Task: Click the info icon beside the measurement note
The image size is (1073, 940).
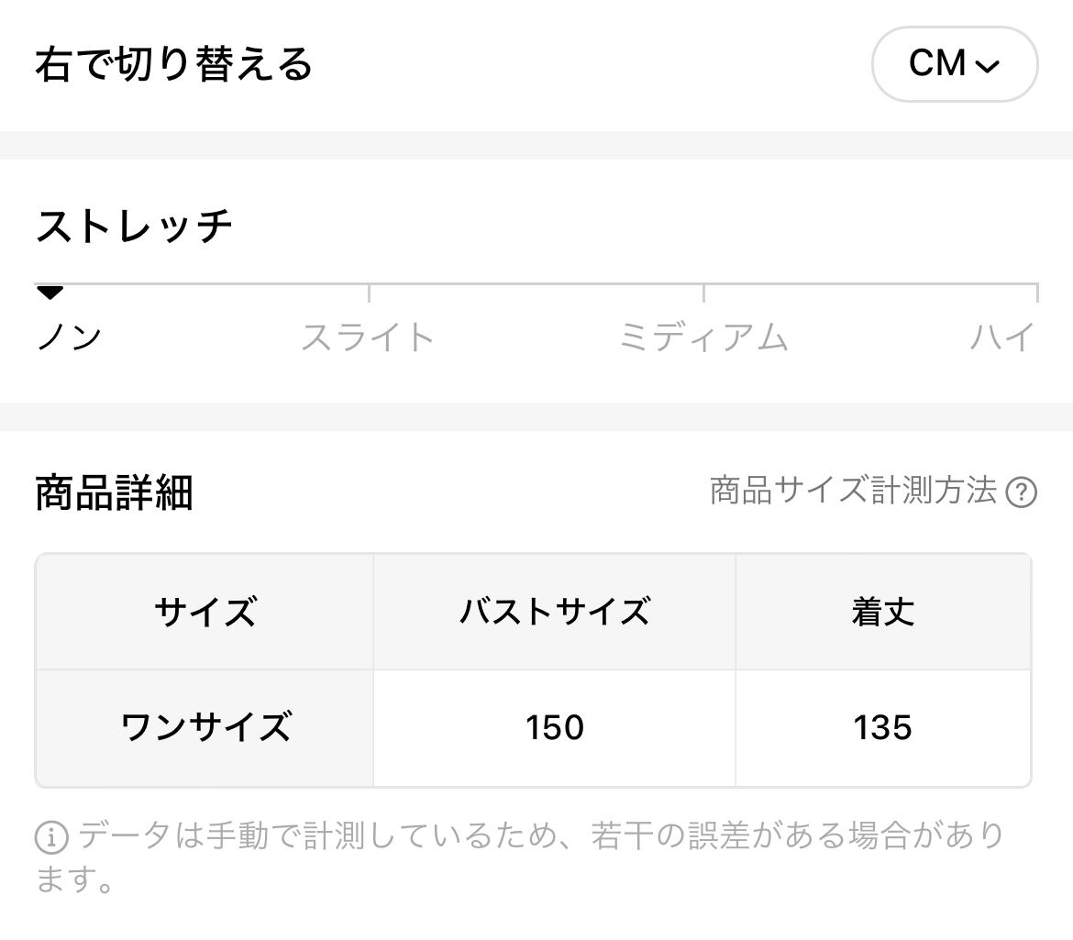Action: pyautogui.click(x=51, y=837)
